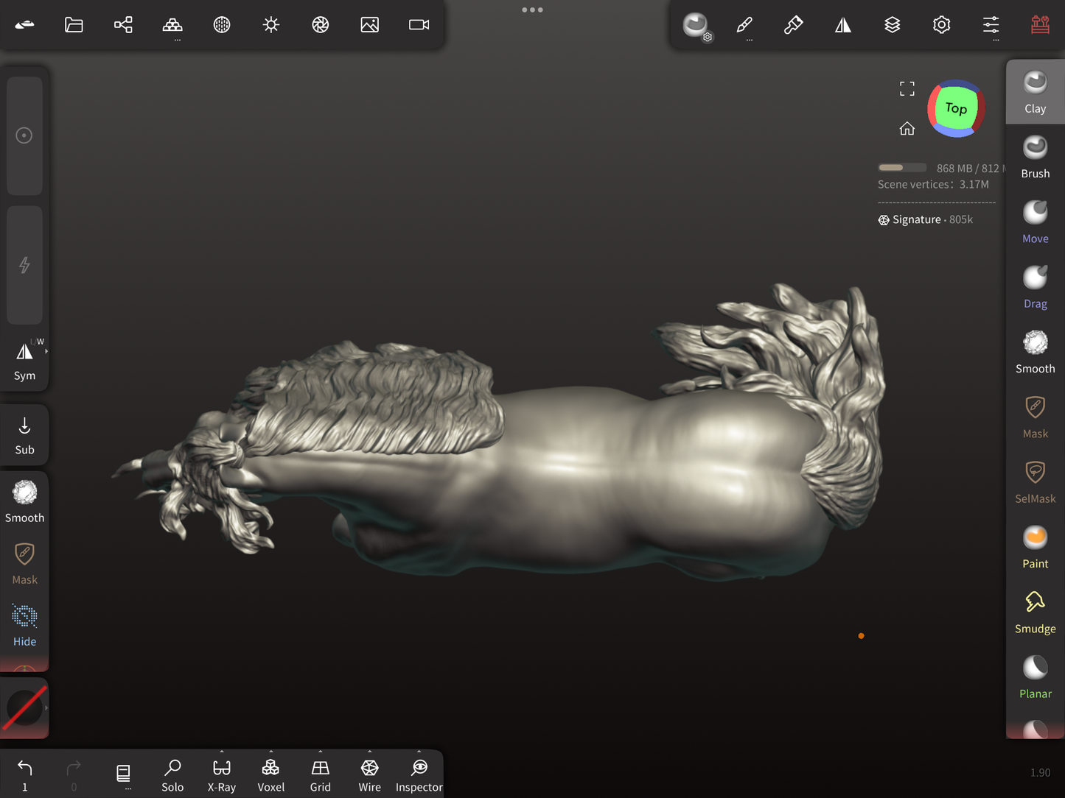Toggle Sym symmetry on left panel
This screenshot has width=1065, height=798.
coord(24,359)
